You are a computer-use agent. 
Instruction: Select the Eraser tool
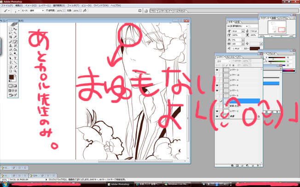[x=11, y=50]
